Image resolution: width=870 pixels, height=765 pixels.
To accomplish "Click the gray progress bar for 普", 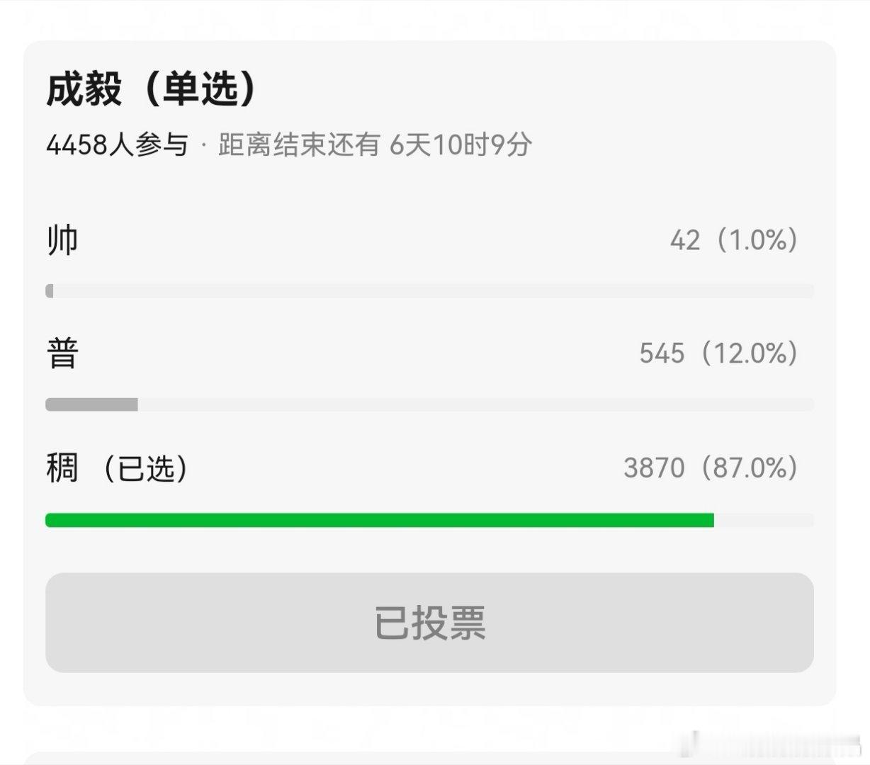I will pyautogui.click(x=92, y=404).
